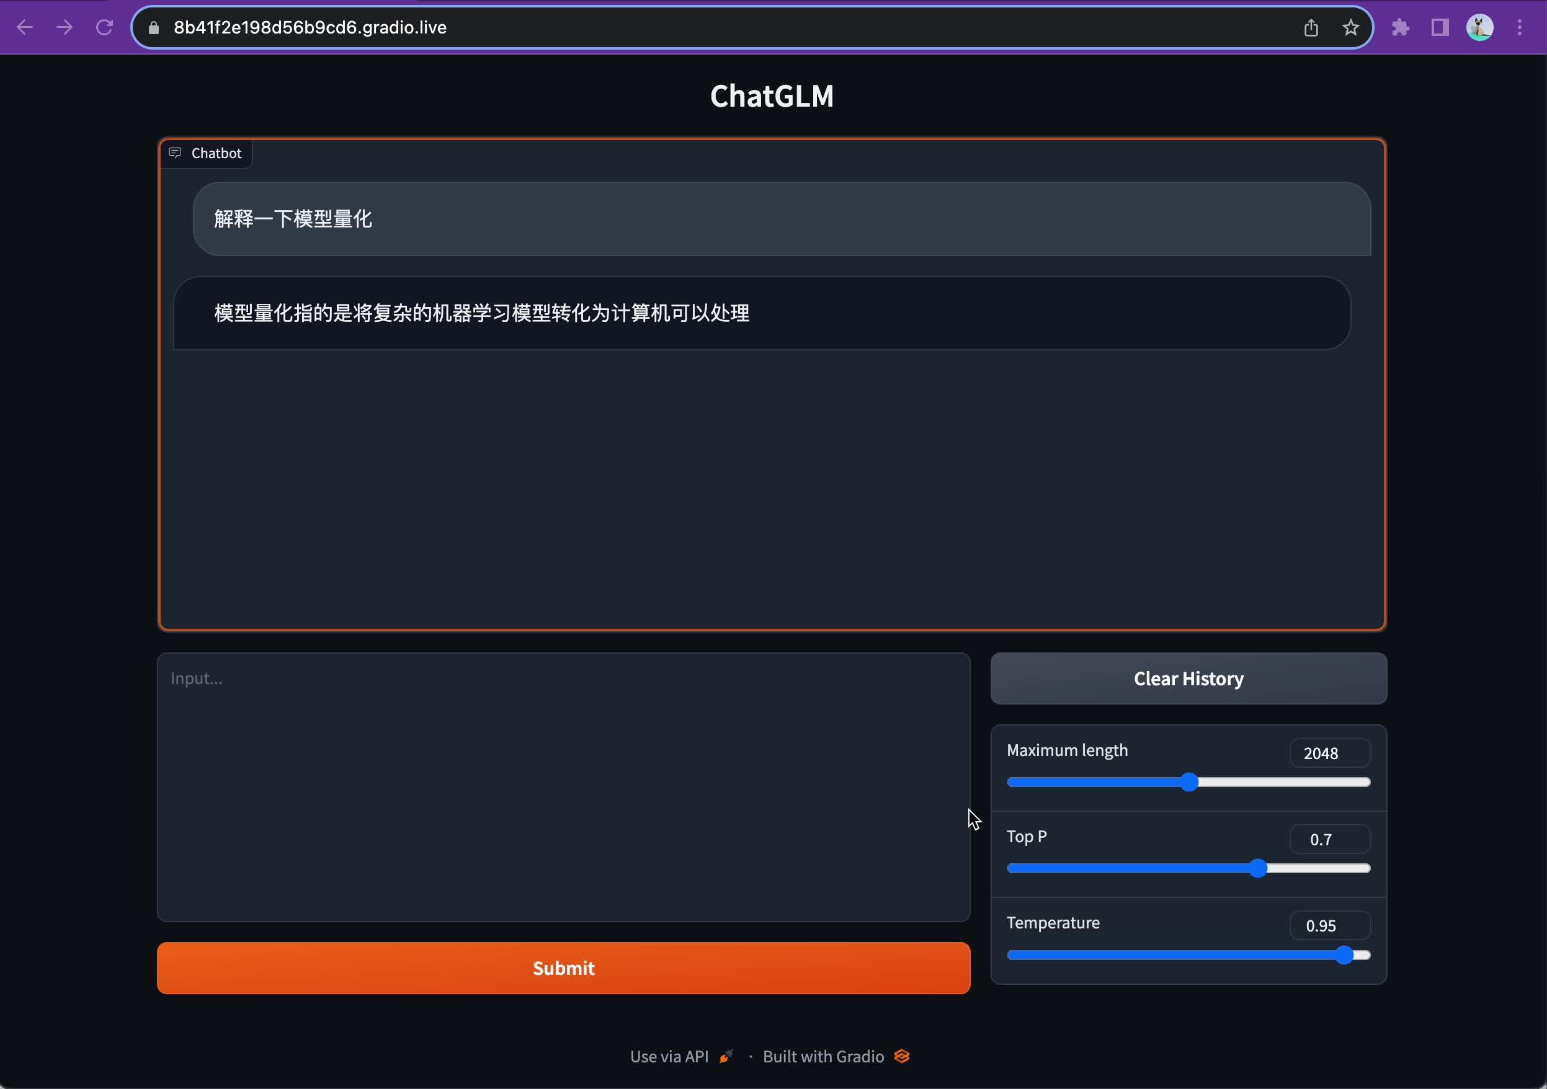Open the browser three-dot menu
This screenshot has width=1547, height=1089.
coord(1519,28)
